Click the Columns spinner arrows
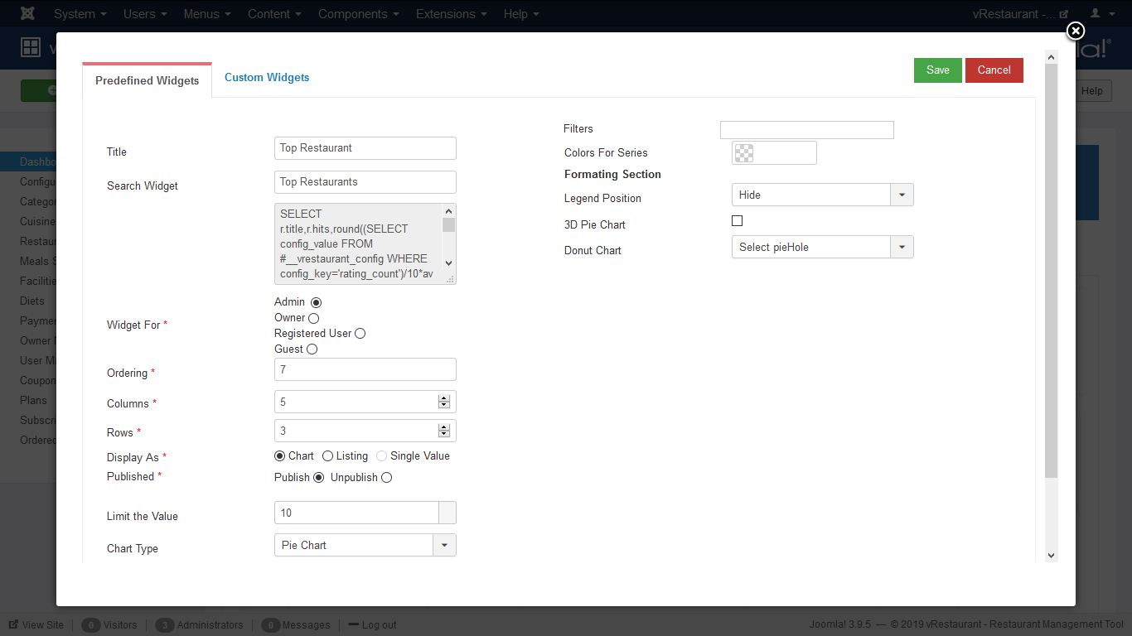This screenshot has height=636, width=1132. coord(444,402)
